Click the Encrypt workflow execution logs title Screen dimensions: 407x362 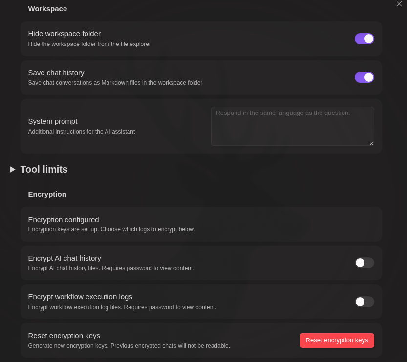[80, 297]
